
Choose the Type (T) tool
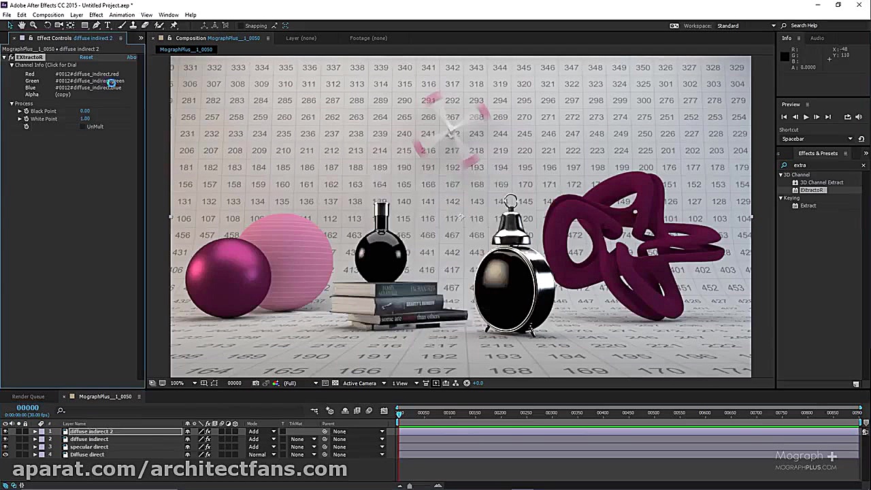point(108,25)
